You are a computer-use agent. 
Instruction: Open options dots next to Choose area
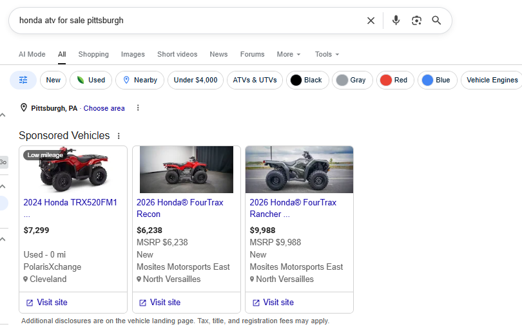coord(138,108)
